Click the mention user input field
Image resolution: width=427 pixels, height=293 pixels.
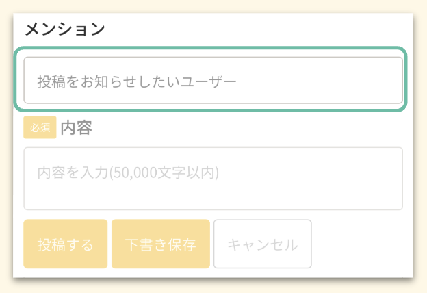pos(213,81)
